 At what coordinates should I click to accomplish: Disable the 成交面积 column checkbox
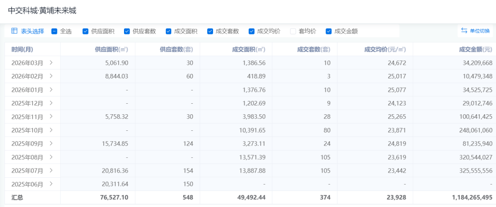tap(169, 31)
